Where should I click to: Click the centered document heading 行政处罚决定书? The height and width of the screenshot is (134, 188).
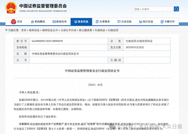(92, 71)
